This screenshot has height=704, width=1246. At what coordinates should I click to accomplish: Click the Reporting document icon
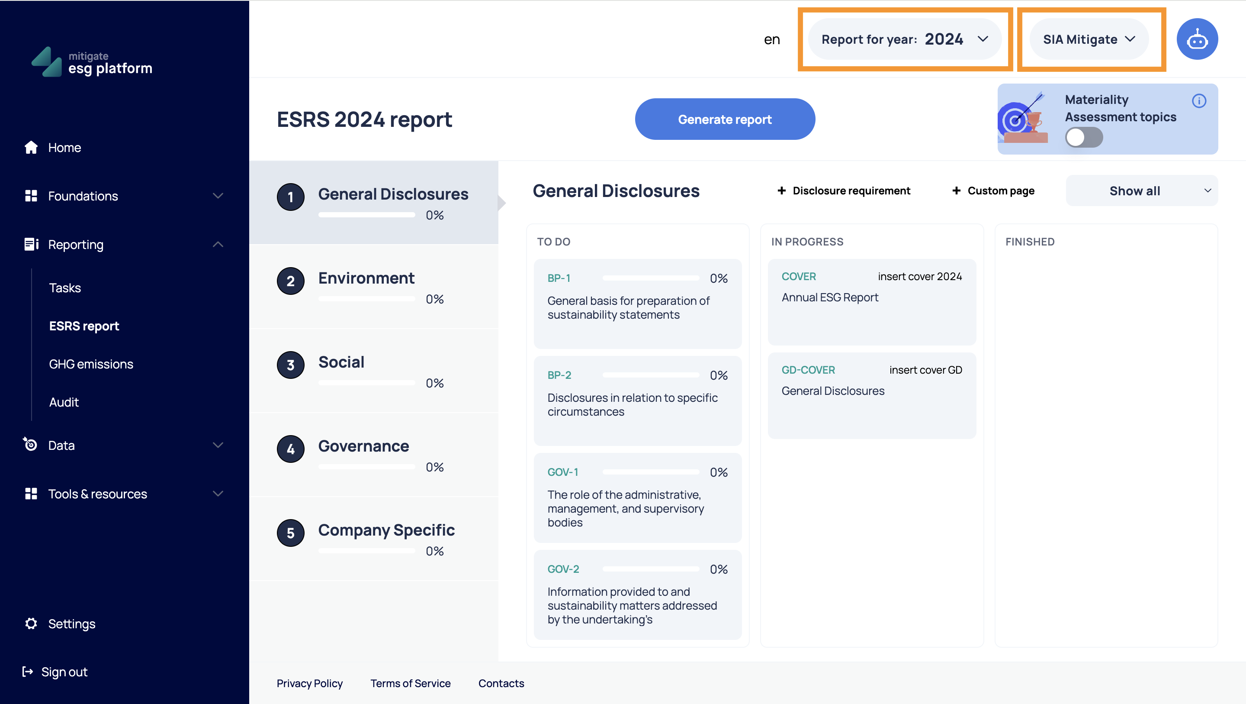[x=31, y=244]
